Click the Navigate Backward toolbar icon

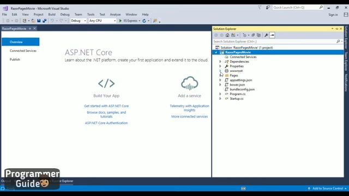point(8,21)
